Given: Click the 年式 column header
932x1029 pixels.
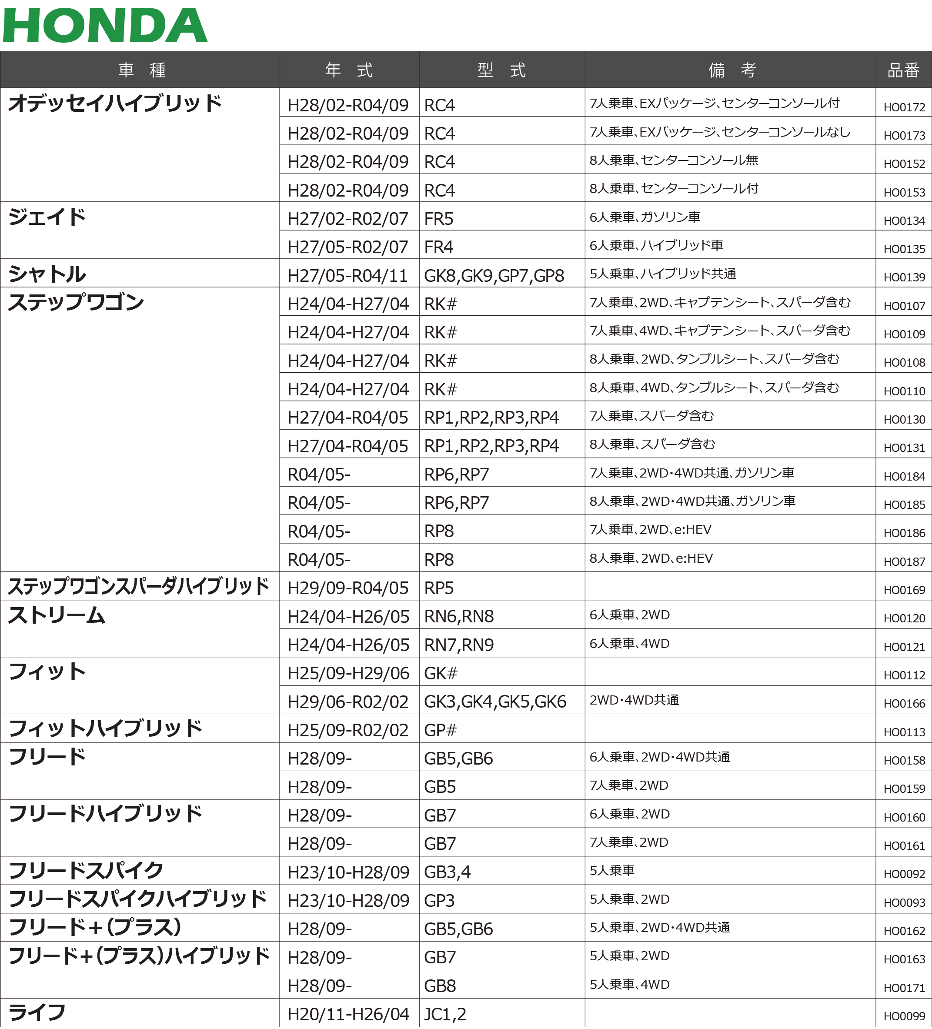Looking at the screenshot, I should click(349, 70).
